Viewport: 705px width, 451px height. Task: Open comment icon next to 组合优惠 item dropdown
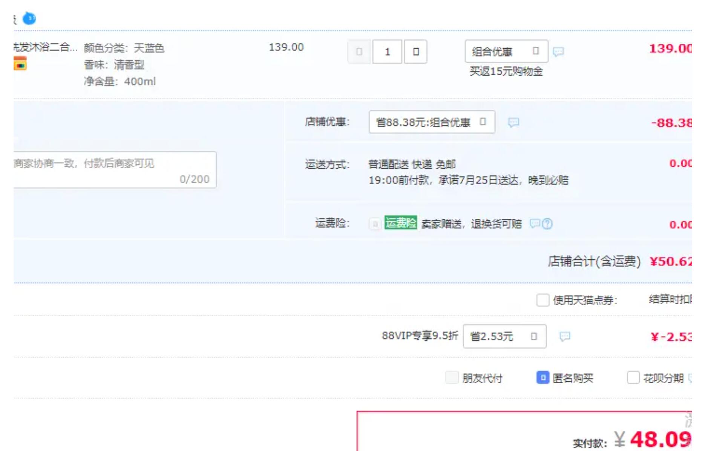point(558,52)
